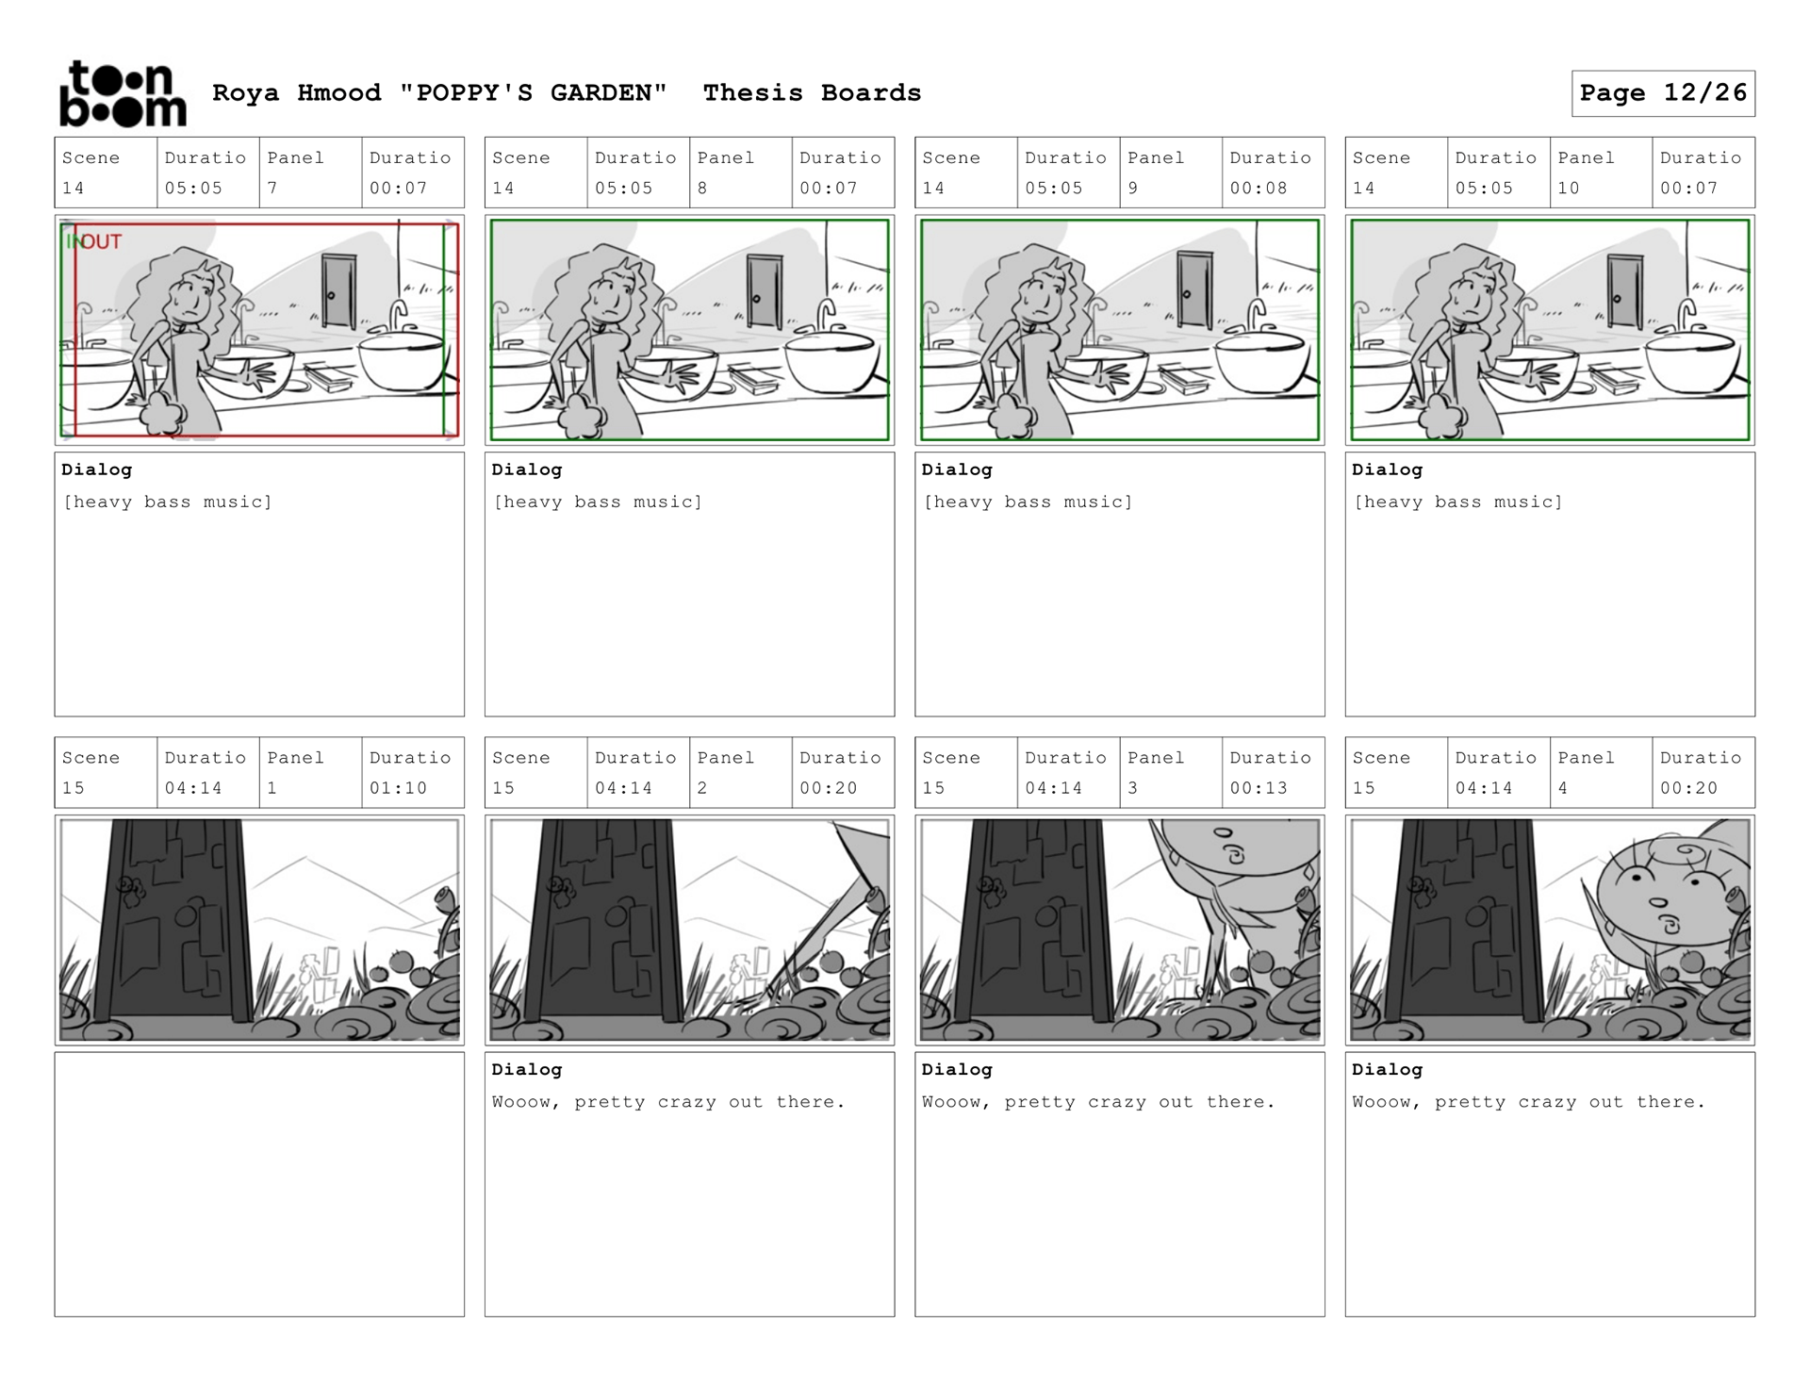This screenshot has width=1810, height=1399.
Task: Open Scene 15 Panel 3 thumbnail
Action: click(x=1120, y=930)
